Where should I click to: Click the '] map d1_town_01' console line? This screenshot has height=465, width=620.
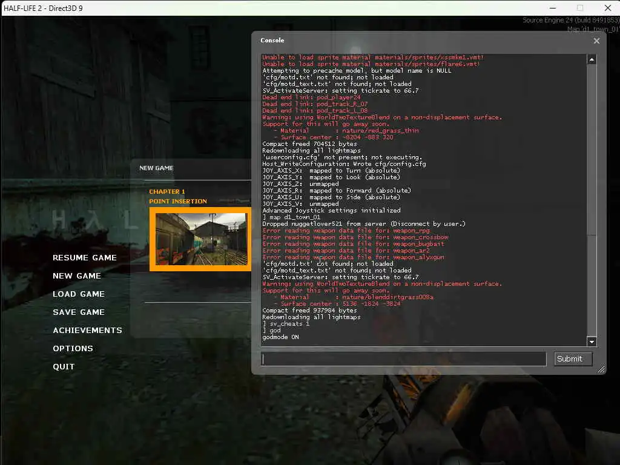coord(291,217)
